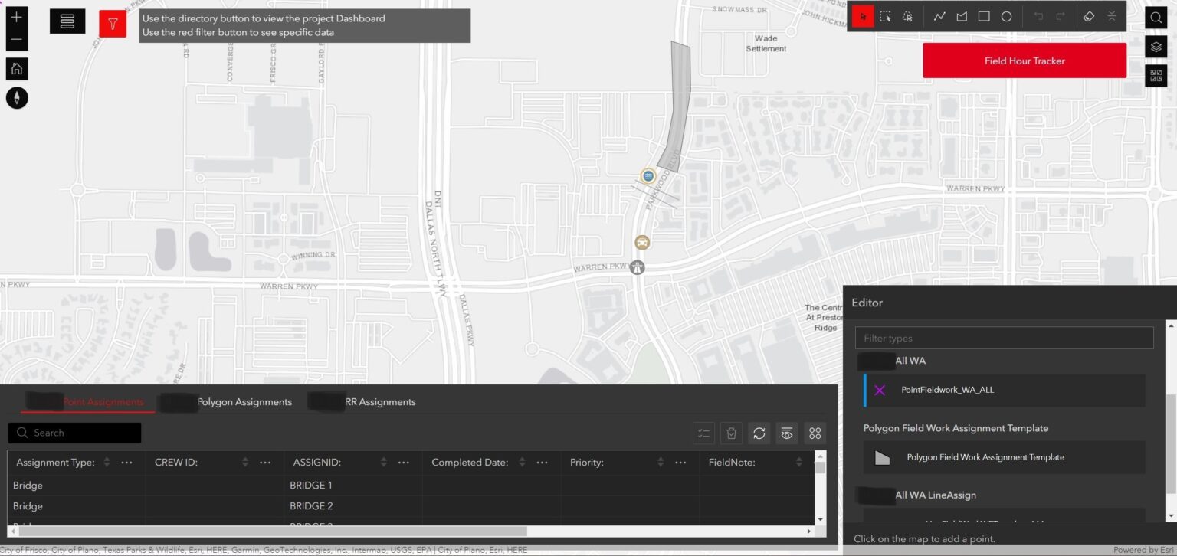The image size is (1177, 556).
Task: Refresh the Point Assignments table
Action: (759, 433)
